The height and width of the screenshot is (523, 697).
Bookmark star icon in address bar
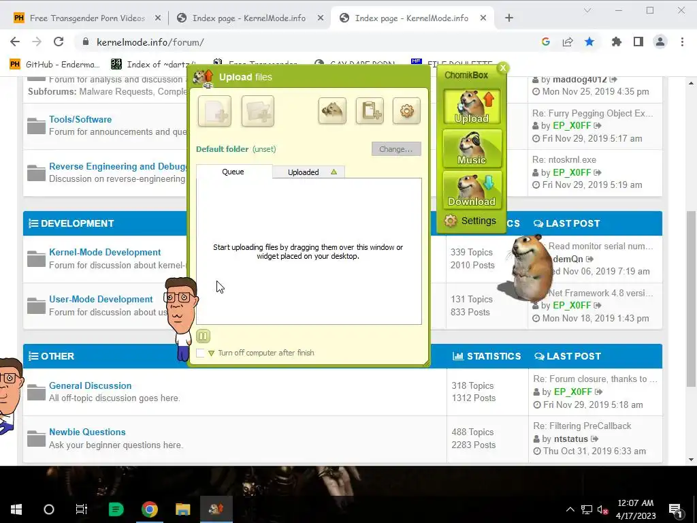coord(589,42)
